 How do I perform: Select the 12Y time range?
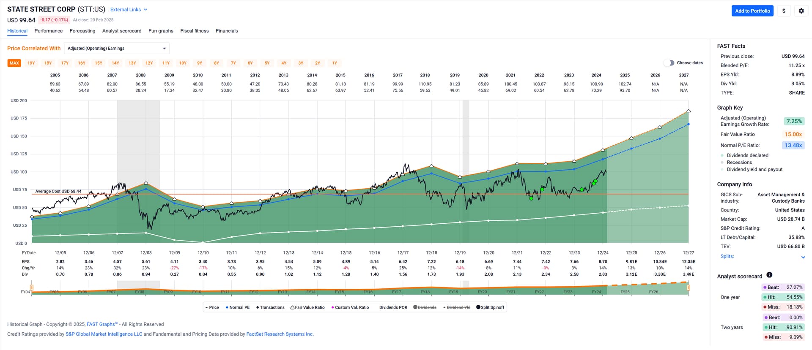(149, 63)
